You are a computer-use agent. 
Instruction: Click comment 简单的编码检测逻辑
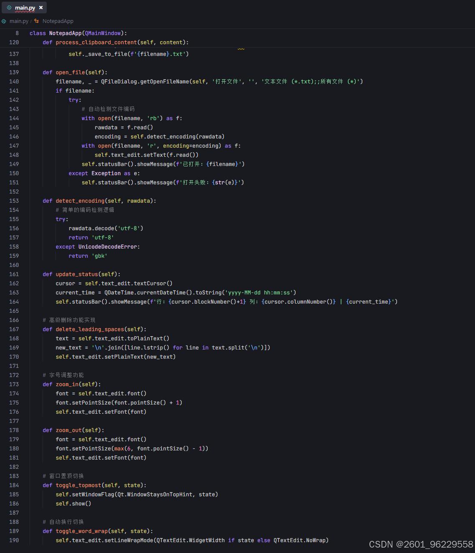pyautogui.click(x=85, y=210)
